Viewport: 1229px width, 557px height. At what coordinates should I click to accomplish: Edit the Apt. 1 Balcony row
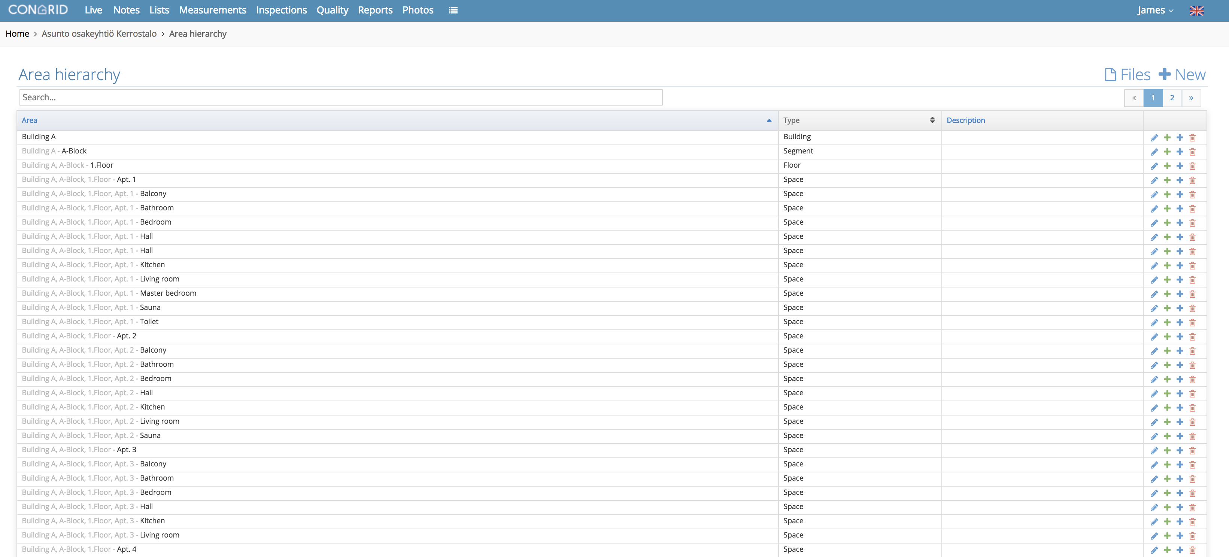(x=1154, y=195)
